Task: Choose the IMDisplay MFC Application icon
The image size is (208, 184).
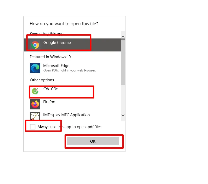Action: (35, 116)
